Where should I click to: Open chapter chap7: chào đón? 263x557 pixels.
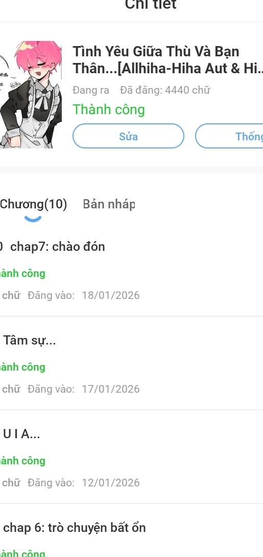point(57,247)
